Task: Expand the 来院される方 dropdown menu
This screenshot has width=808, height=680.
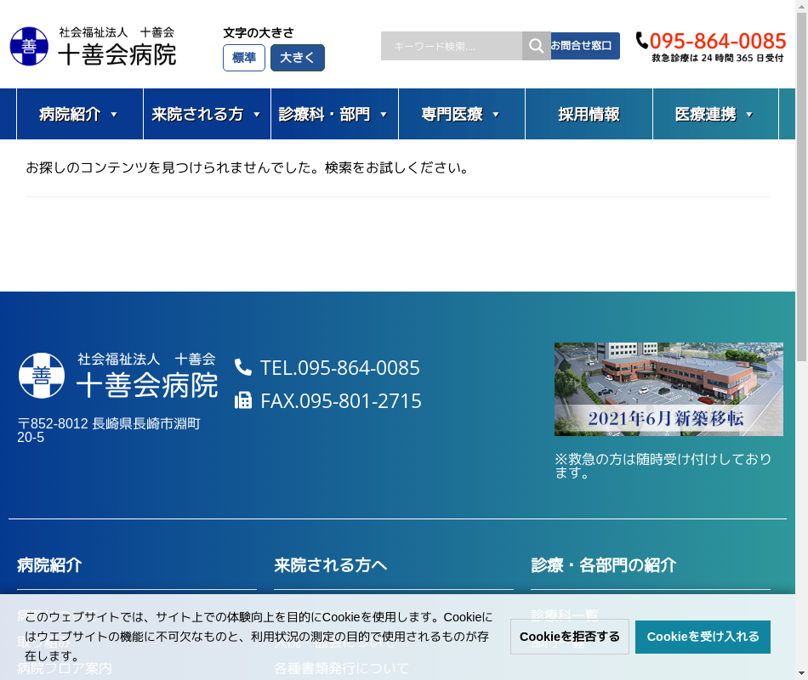Action: coord(207,114)
